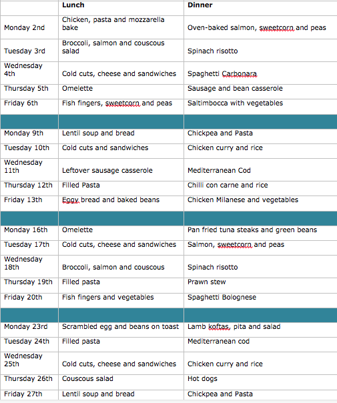Select the Thursday 5th Omelette lunch cell
The height and width of the screenshot is (403, 337).
pyautogui.click(x=121, y=91)
